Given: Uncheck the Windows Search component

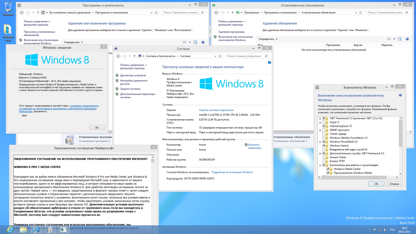Looking at the screenshot, I should (324, 146).
